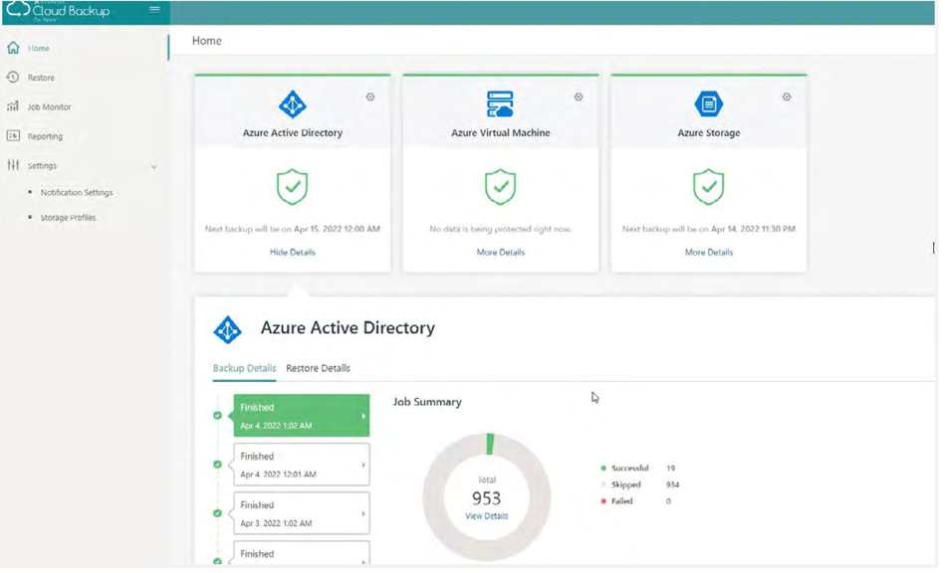The width and height of the screenshot is (946, 573).
Task: Click the Settings sliders icon
Action: click(13, 165)
